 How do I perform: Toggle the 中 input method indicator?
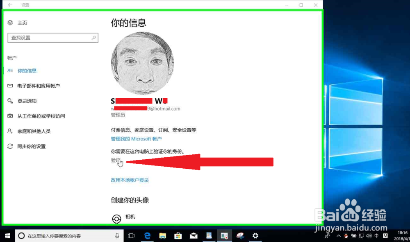click(x=376, y=236)
